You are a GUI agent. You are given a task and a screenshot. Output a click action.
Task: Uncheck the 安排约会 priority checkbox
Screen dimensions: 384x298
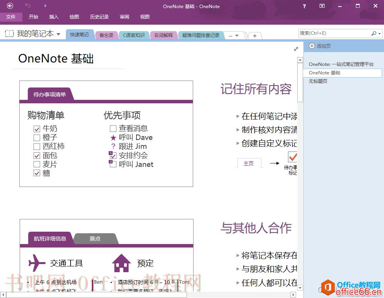(113, 155)
